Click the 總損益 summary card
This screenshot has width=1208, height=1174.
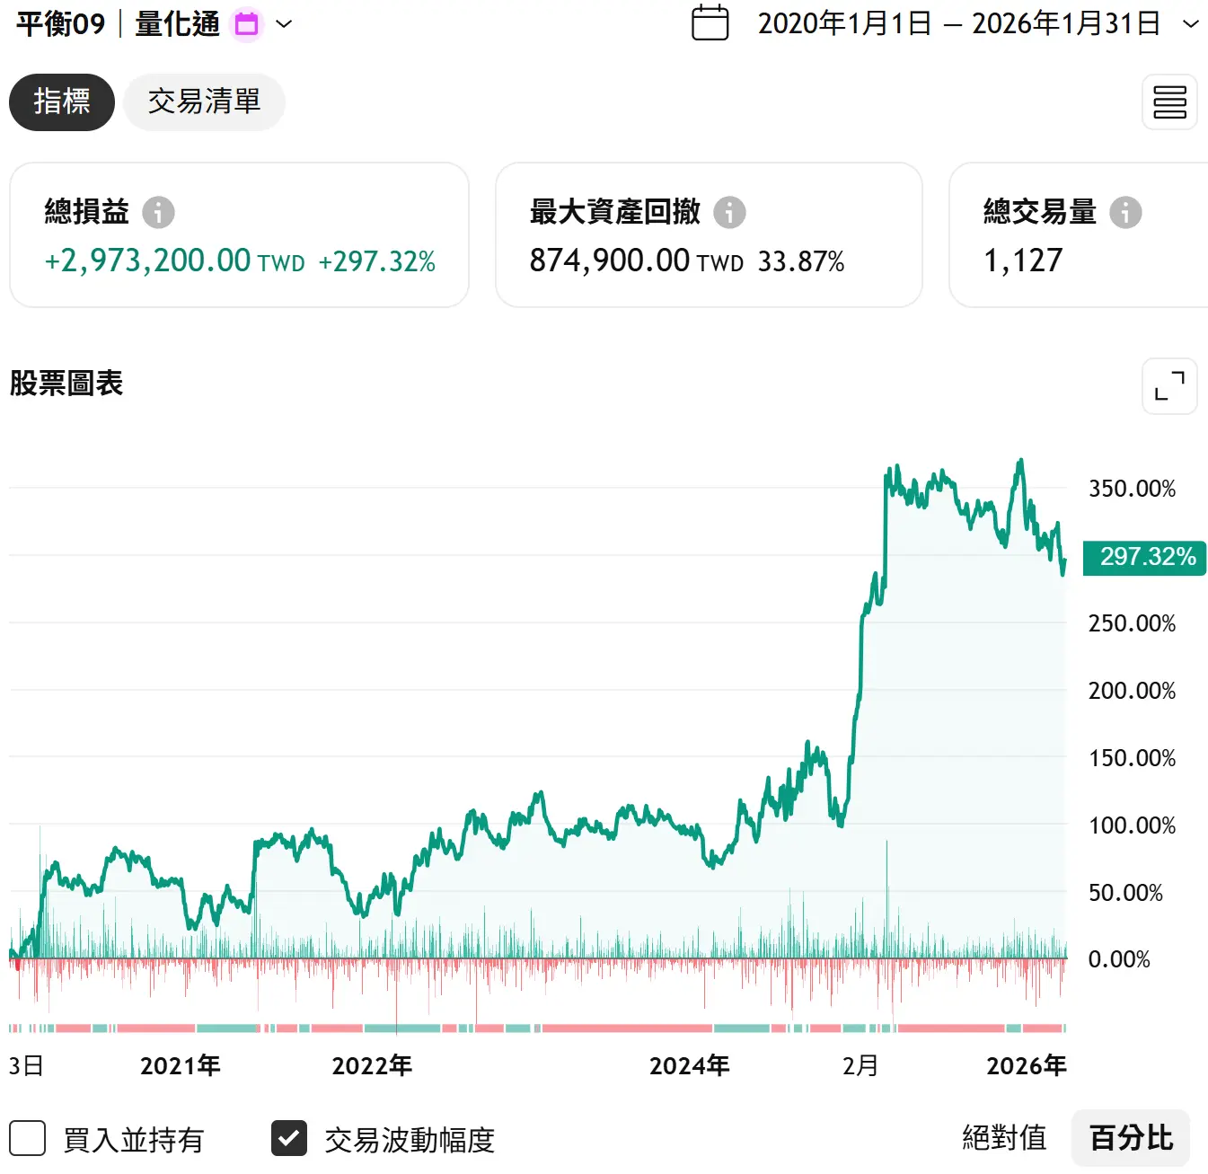click(x=239, y=235)
